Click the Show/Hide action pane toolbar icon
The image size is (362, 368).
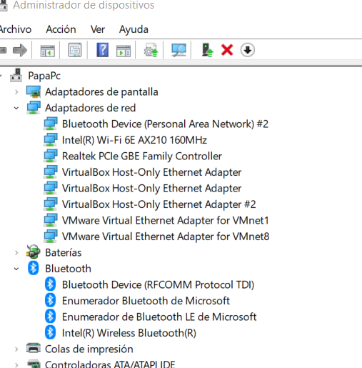click(124, 51)
